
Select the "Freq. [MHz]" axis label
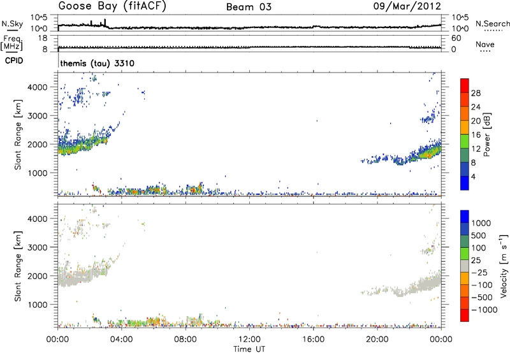12,43
